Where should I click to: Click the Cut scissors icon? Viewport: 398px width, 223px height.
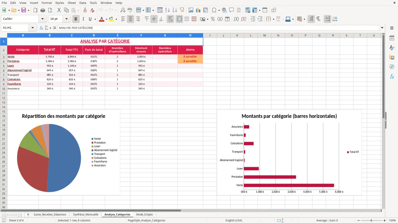(x=59, y=10)
